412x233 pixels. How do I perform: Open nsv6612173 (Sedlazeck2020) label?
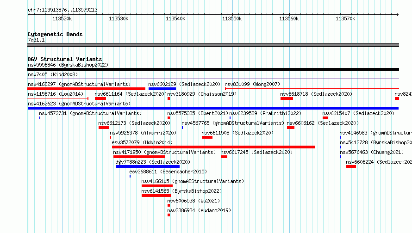coord(134,123)
